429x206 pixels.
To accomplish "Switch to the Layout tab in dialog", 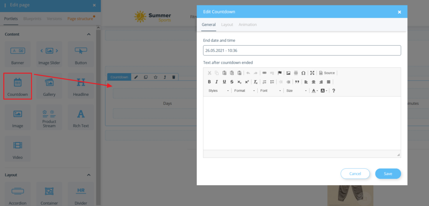I will [227, 25].
